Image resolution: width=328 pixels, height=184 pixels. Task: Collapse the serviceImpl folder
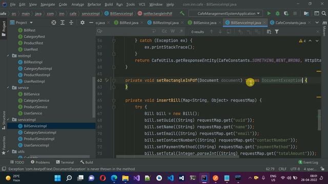point(8,120)
